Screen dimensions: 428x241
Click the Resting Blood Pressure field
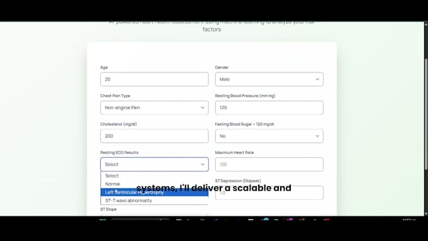tap(269, 108)
